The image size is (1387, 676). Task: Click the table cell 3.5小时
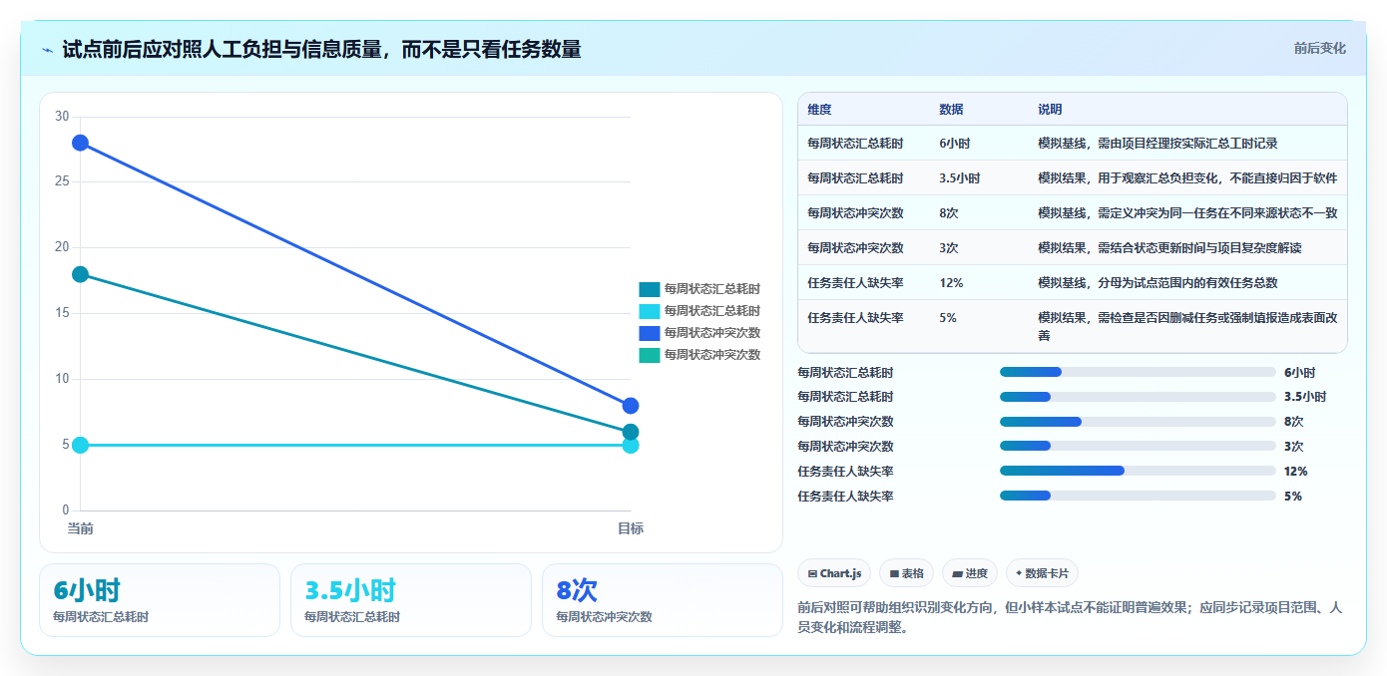959,178
